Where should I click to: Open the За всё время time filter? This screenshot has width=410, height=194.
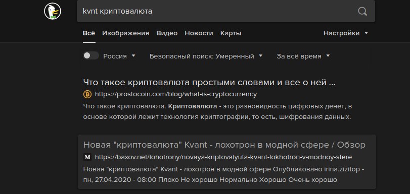click(303, 56)
